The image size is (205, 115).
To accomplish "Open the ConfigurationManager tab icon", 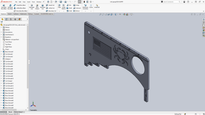I will pyautogui.click(x=11, y=19).
